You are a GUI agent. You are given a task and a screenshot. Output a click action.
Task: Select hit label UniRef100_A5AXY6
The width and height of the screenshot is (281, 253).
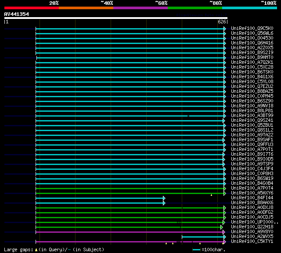coord(252,193)
